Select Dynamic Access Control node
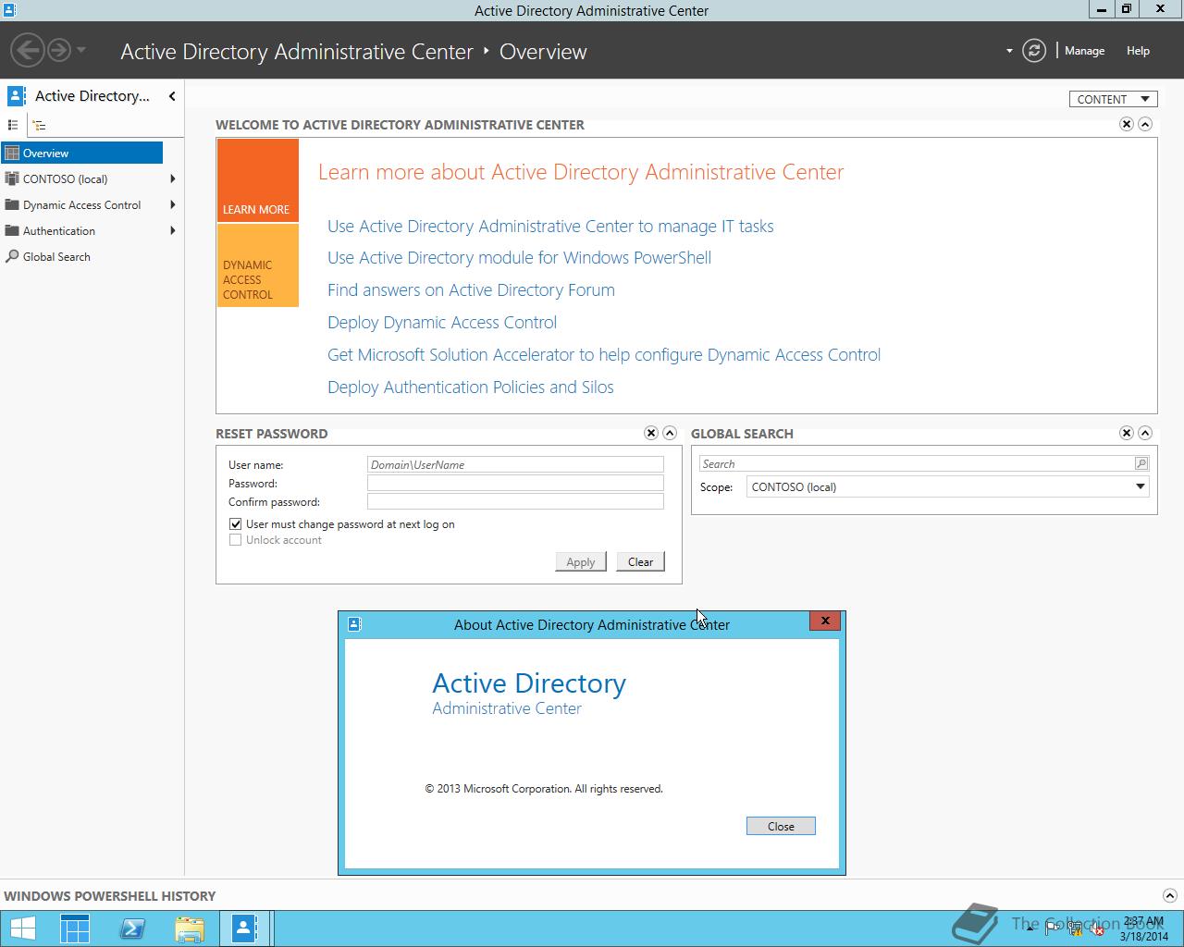Viewport: 1184px width, 947px height. coord(81,205)
